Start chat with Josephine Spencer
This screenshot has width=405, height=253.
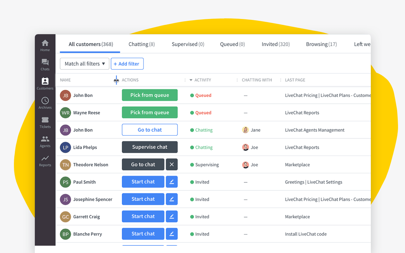pyautogui.click(x=143, y=199)
